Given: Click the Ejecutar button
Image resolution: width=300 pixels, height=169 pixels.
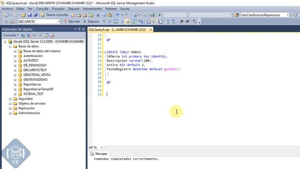Looking at the screenshot, I should 72,22.
